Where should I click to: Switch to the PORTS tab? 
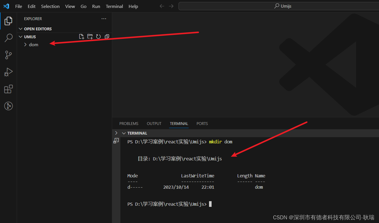pos(202,124)
